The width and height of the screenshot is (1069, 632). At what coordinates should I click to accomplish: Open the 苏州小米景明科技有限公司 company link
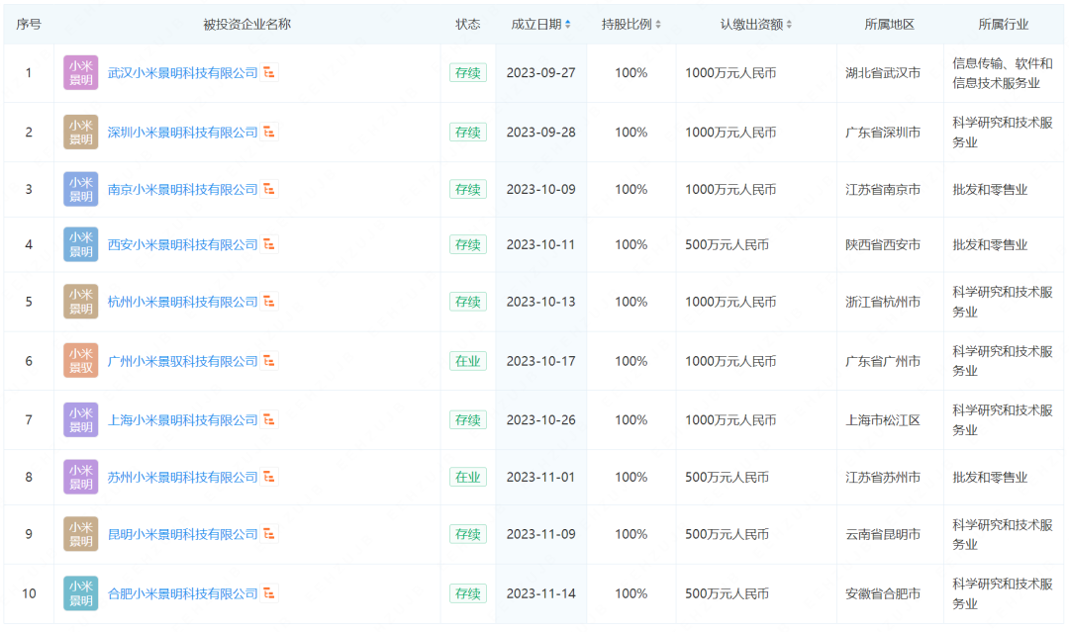click(183, 478)
